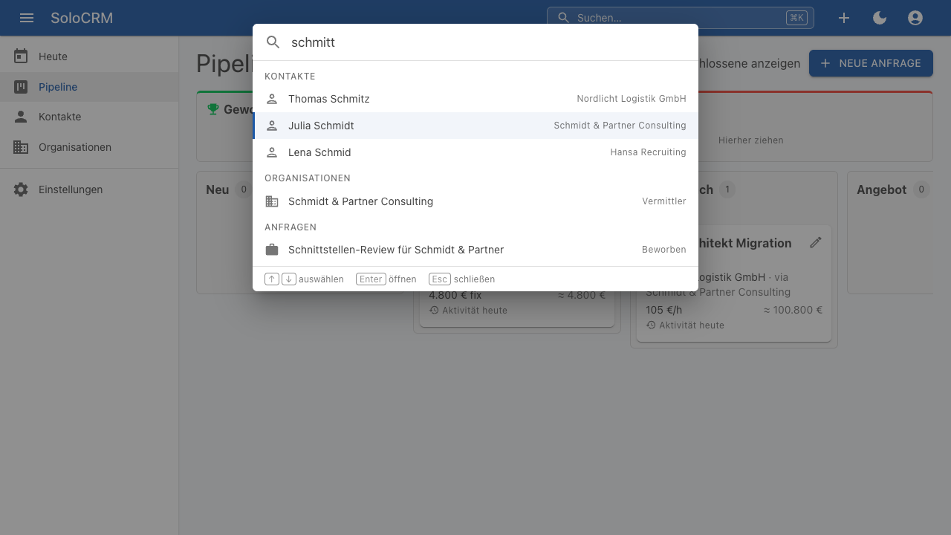Select contact Lena Schmid
The image size is (951, 535).
(475, 152)
